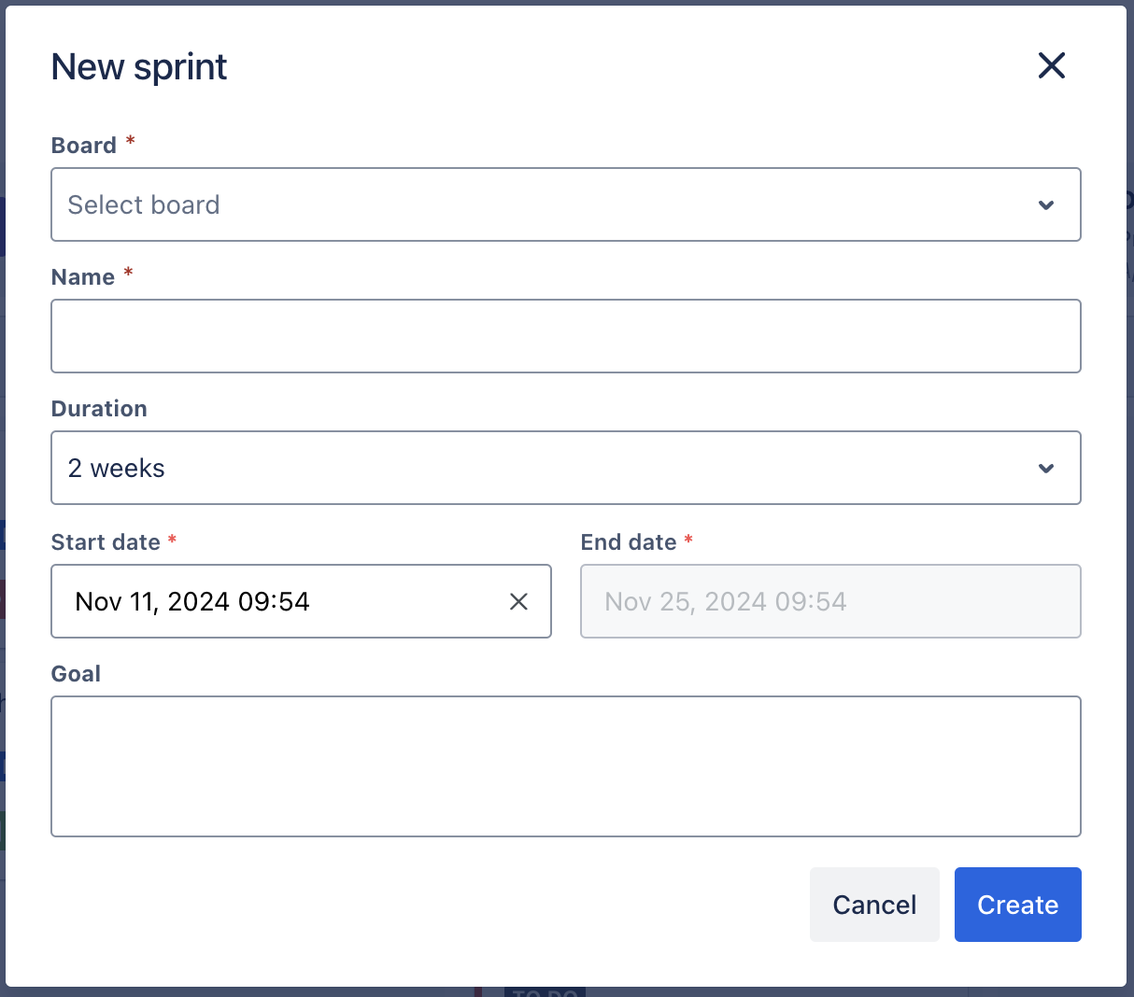
Task: Click the End date label
Action: [x=628, y=542]
